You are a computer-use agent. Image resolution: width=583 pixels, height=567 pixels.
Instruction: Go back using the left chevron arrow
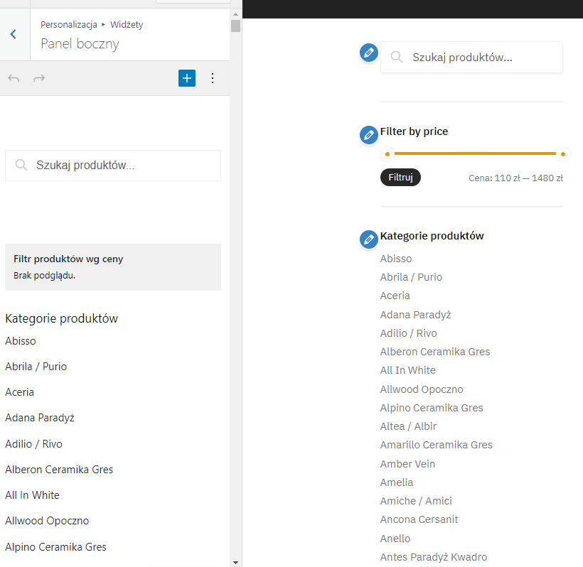14,34
